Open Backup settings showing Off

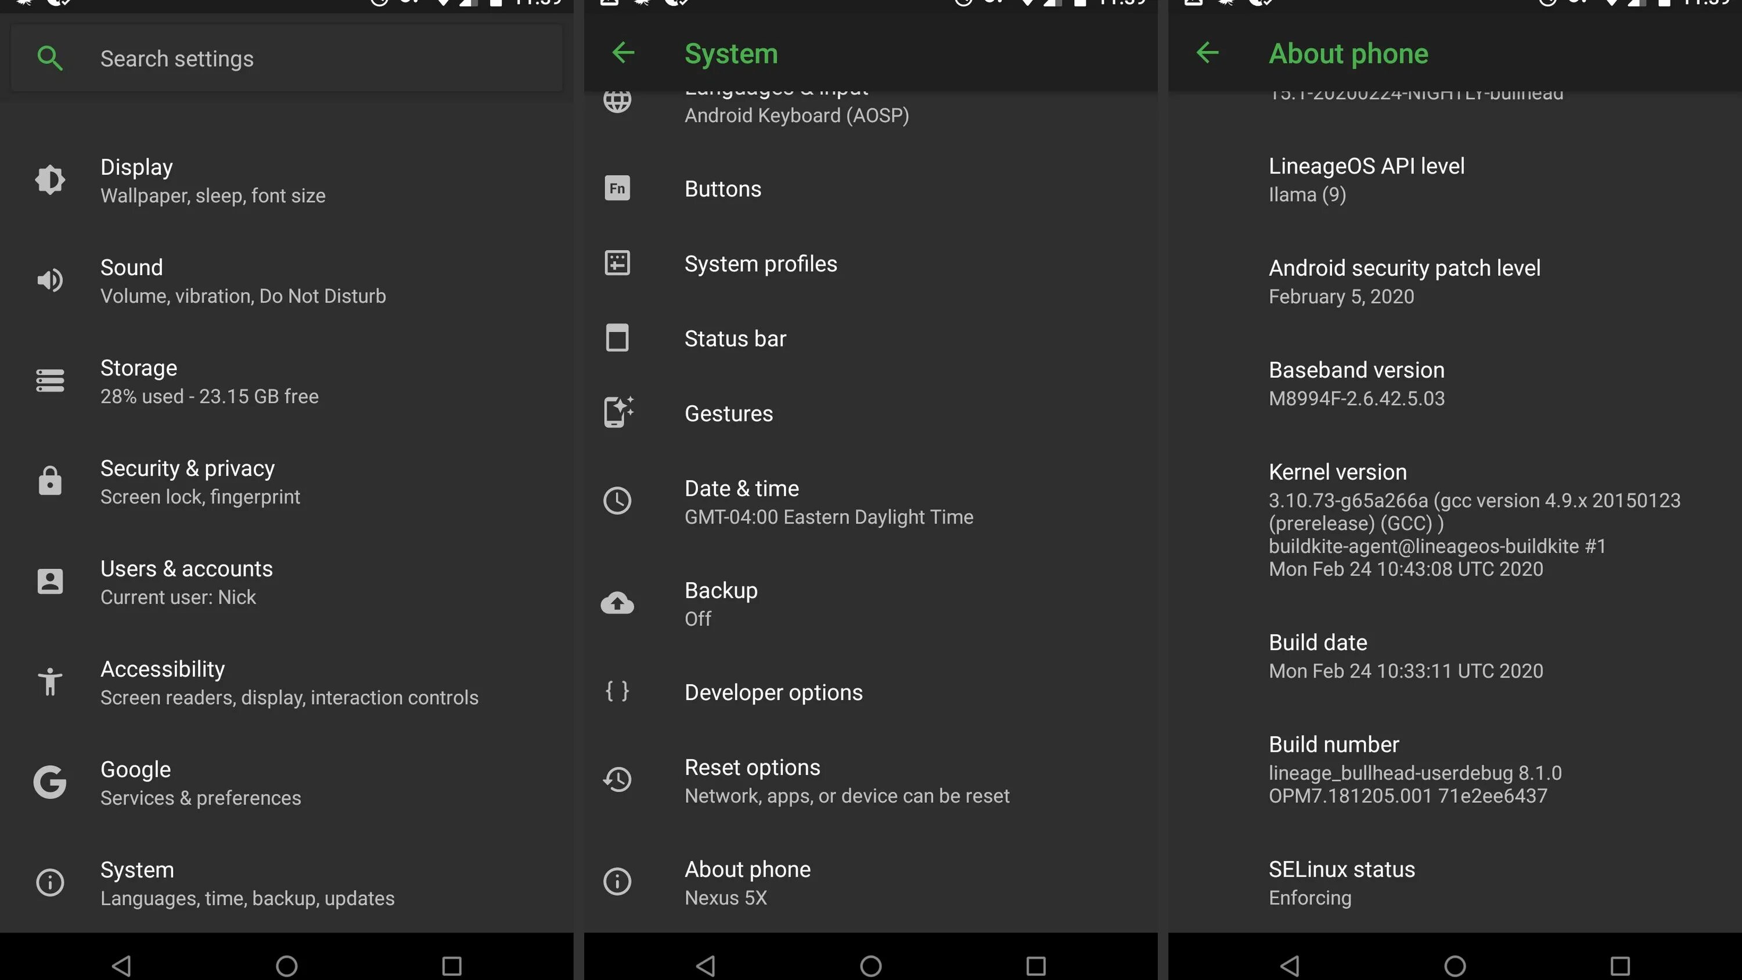click(871, 604)
